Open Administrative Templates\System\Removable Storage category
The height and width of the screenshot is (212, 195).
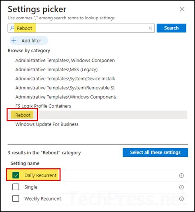pos(65,88)
